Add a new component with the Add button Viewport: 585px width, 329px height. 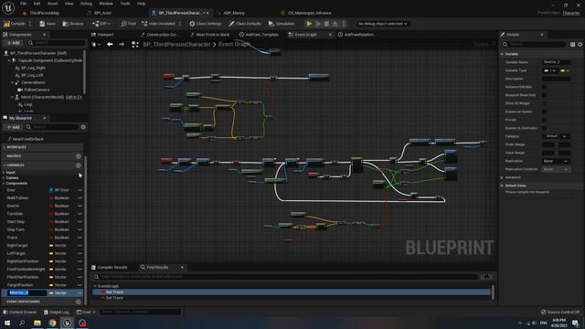(x=13, y=43)
